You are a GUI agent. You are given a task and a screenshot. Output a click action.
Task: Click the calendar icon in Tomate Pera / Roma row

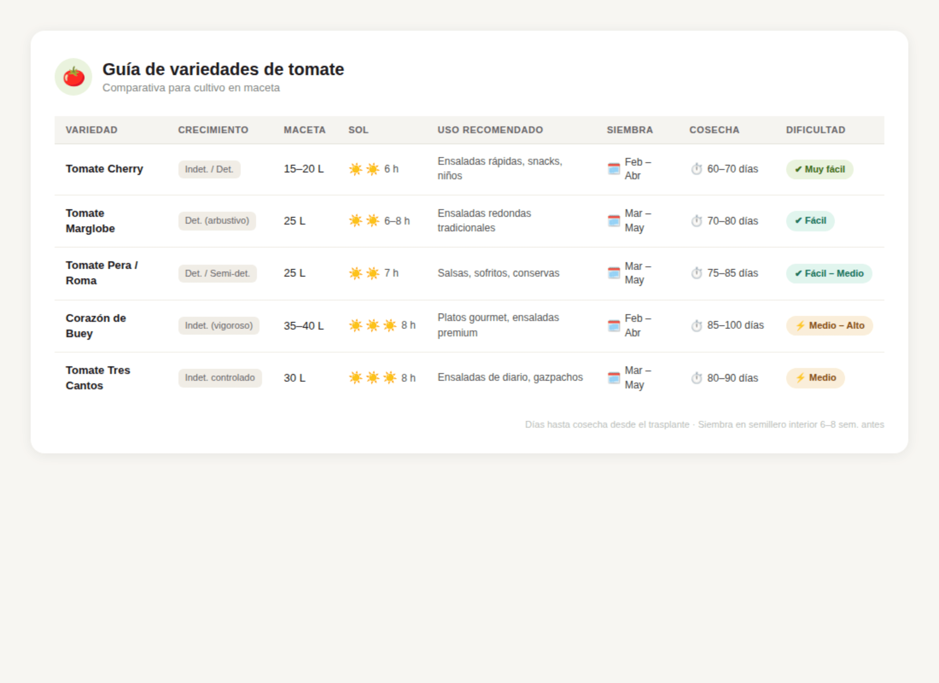pos(613,273)
